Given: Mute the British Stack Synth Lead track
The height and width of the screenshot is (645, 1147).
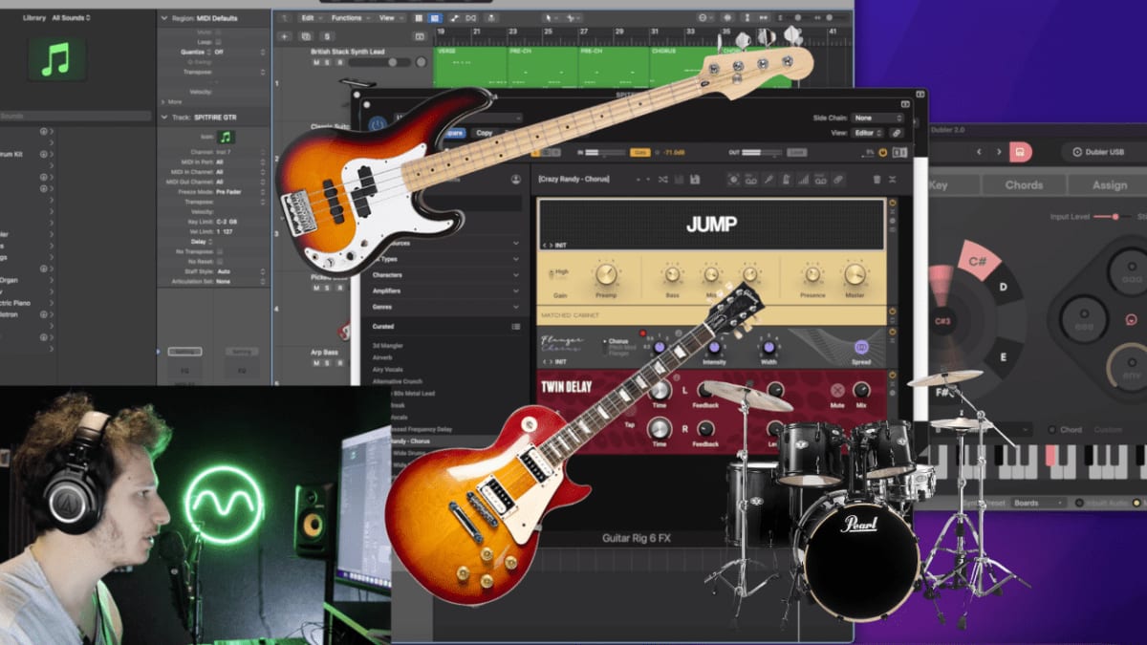Looking at the screenshot, I should click(316, 63).
